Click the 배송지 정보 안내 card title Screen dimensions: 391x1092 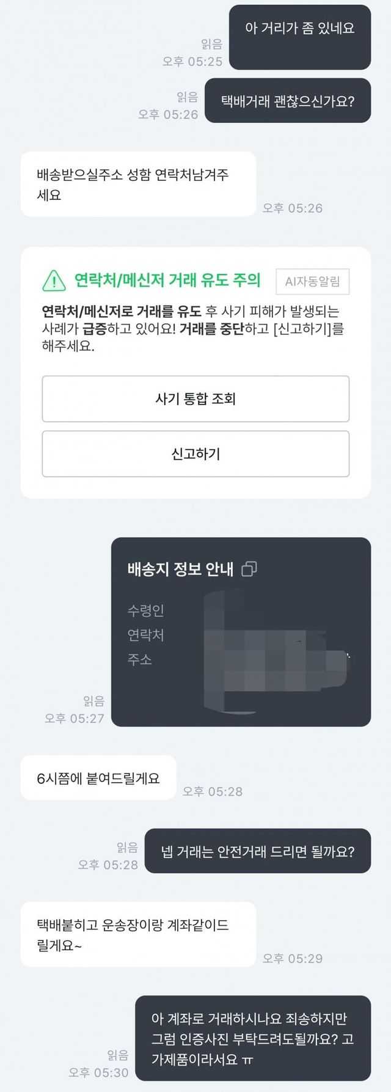pyautogui.click(x=180, y=570)
